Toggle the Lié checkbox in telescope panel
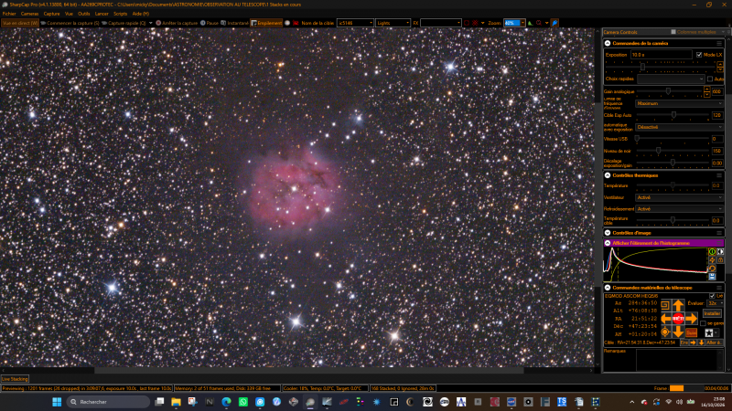This screenshot has height=411, width=732. [x=712, y=296]
